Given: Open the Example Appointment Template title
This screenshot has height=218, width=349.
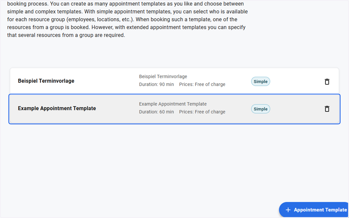Looking at the screenshot, I should tap(57, 108).
